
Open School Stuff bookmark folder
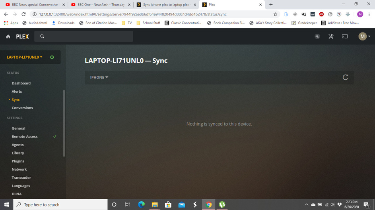[x=148, y=23]
